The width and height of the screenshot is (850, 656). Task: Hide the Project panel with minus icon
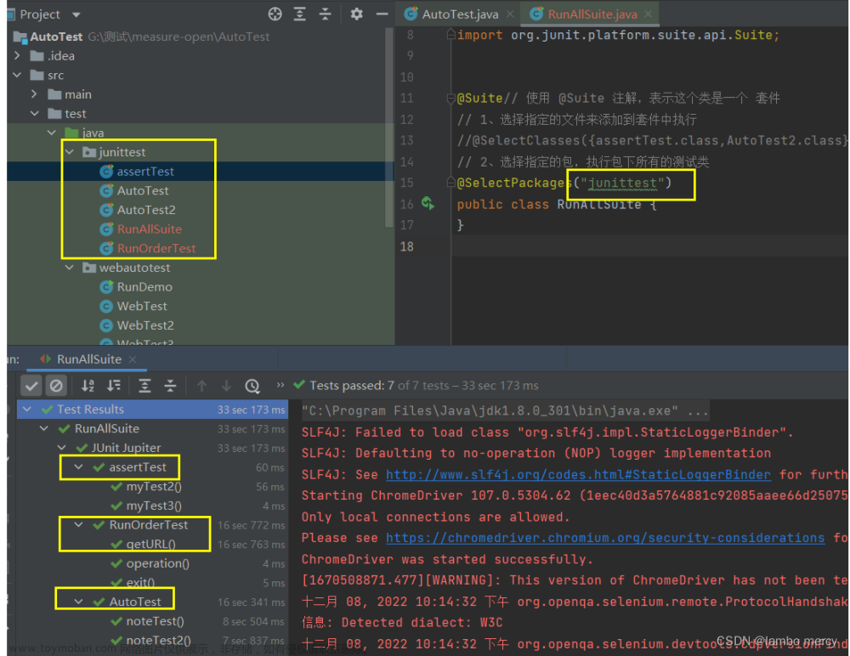[x=382, y=14]
